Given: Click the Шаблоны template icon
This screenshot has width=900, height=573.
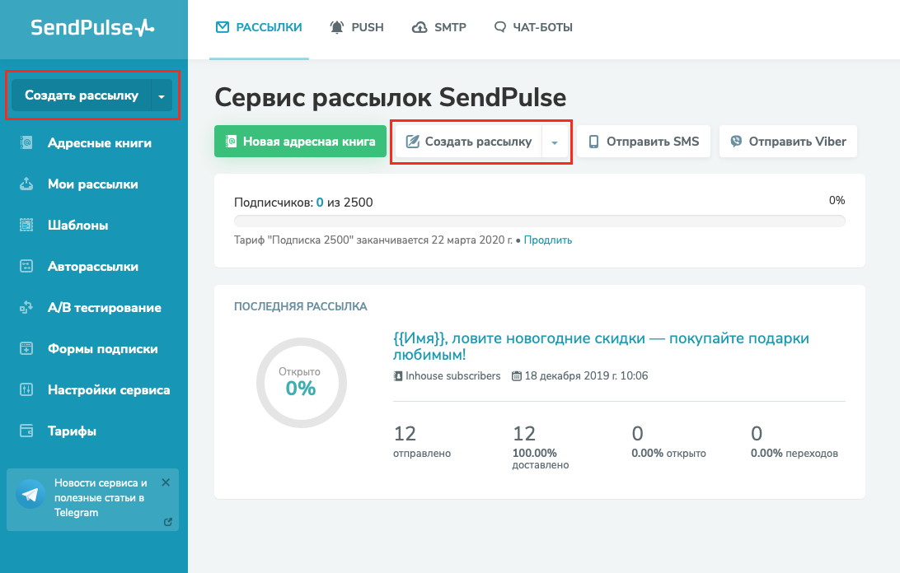Looking at the screenshot, I should 26,225.
